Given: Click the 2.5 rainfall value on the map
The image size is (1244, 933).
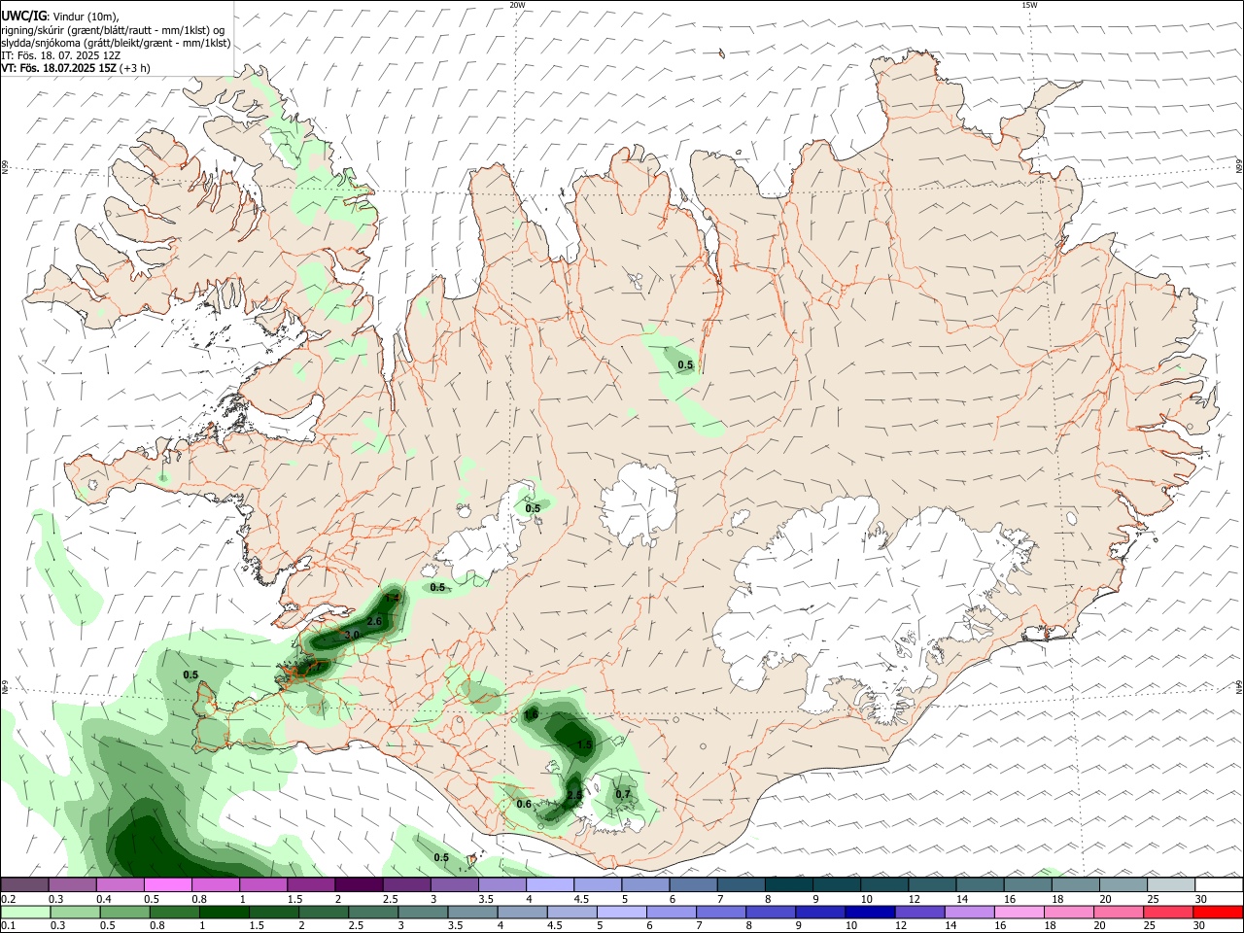Looking at the screenshot, I should click(574, 795).
